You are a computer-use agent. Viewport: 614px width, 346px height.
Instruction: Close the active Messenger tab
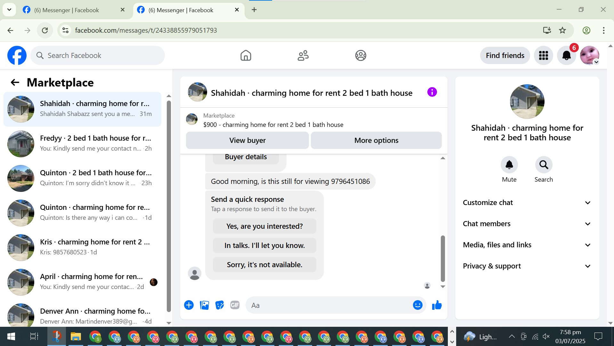[237, 10]
